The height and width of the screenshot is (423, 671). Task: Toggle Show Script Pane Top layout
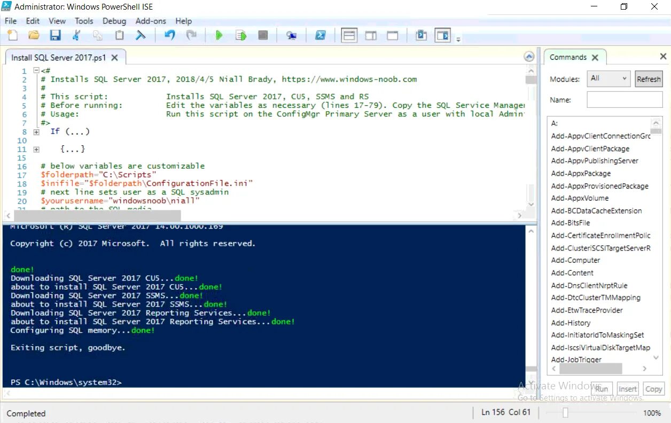click(x=349, y=35)
